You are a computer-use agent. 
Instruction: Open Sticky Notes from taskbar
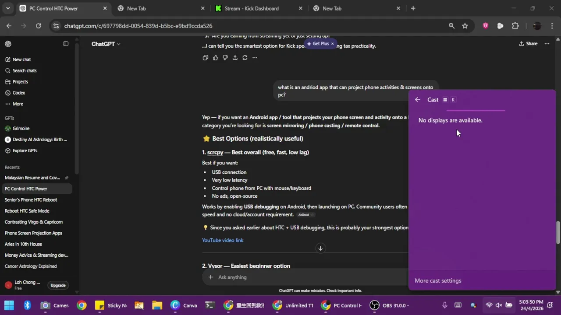(111, 305)
